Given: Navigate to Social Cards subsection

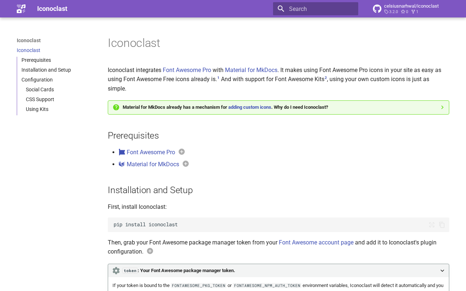Looking at the screenshot, I should coord(40,89).
